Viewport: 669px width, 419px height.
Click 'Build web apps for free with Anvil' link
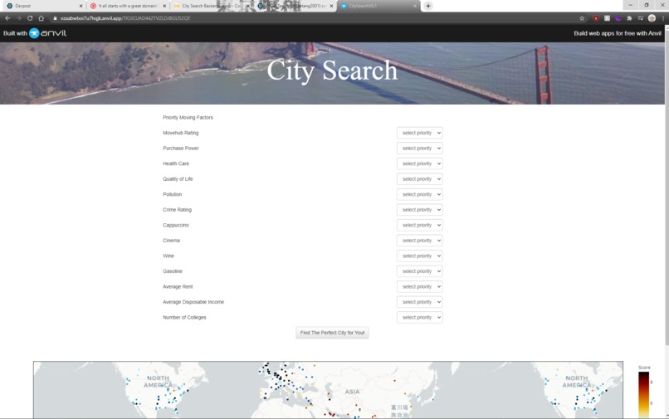pyautogui.click(x=618, y=33)
